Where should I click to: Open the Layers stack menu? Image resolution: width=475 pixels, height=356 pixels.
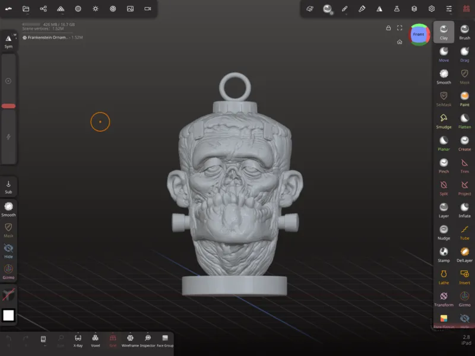click(x=414, y=9)
